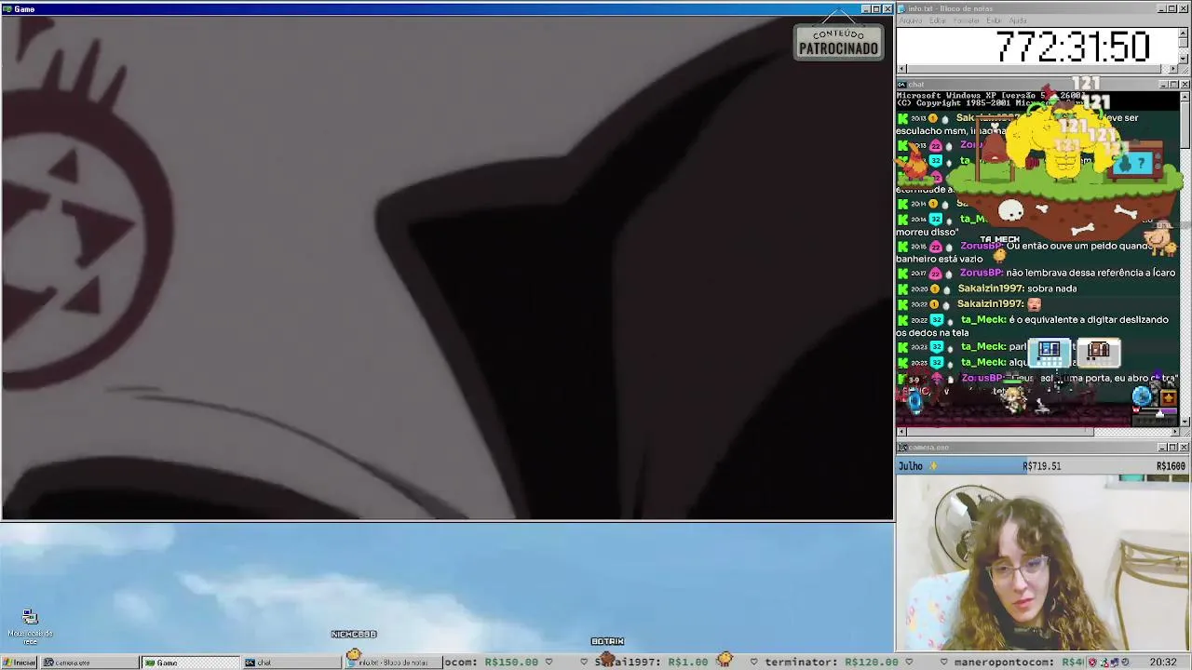Viewport: 1192px width, 670px height.
Task: Click the R$1600 goal amount
Action: click(x=1171, y=466)
